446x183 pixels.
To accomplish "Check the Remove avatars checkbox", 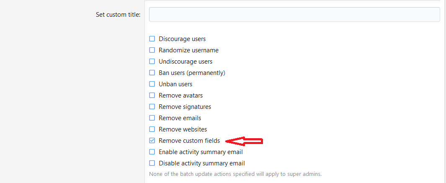I will tap(152, 95).
